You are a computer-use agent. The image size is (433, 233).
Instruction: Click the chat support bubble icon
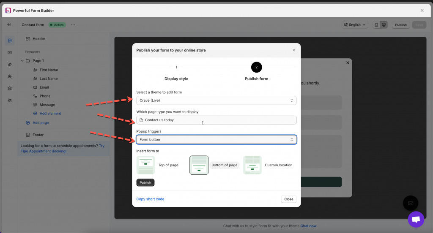(416, 219)
